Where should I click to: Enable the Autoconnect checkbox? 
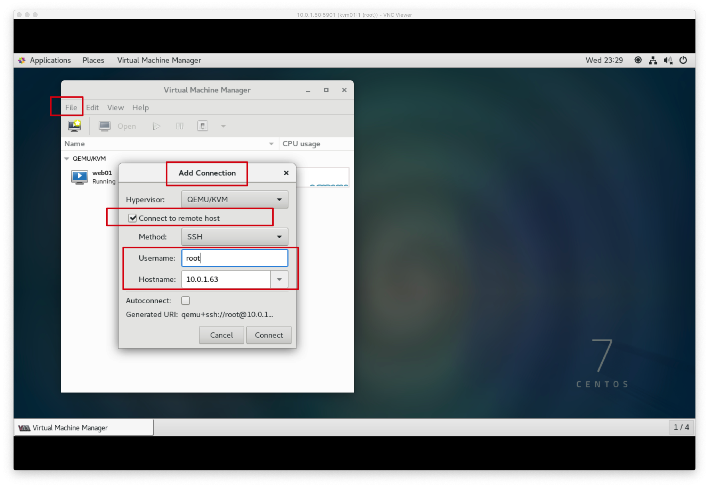(x=186, y=300)
